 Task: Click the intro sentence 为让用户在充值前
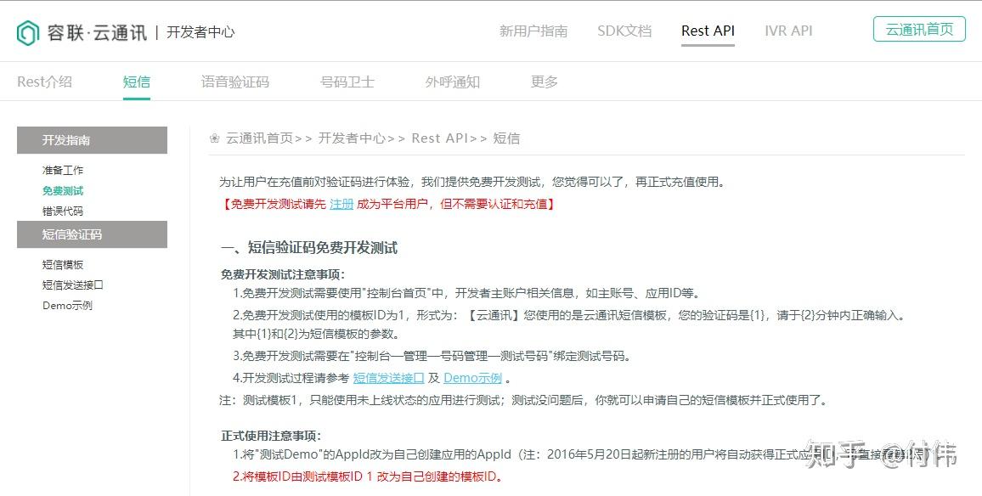(x=473, y=183)
